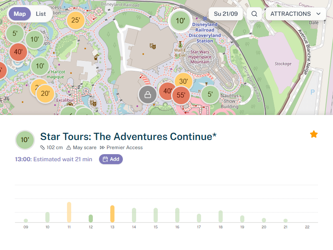Screen dimensions: 333x250
Task: Open the Su 21/09 date selector
Action: (x=225, y=14)
